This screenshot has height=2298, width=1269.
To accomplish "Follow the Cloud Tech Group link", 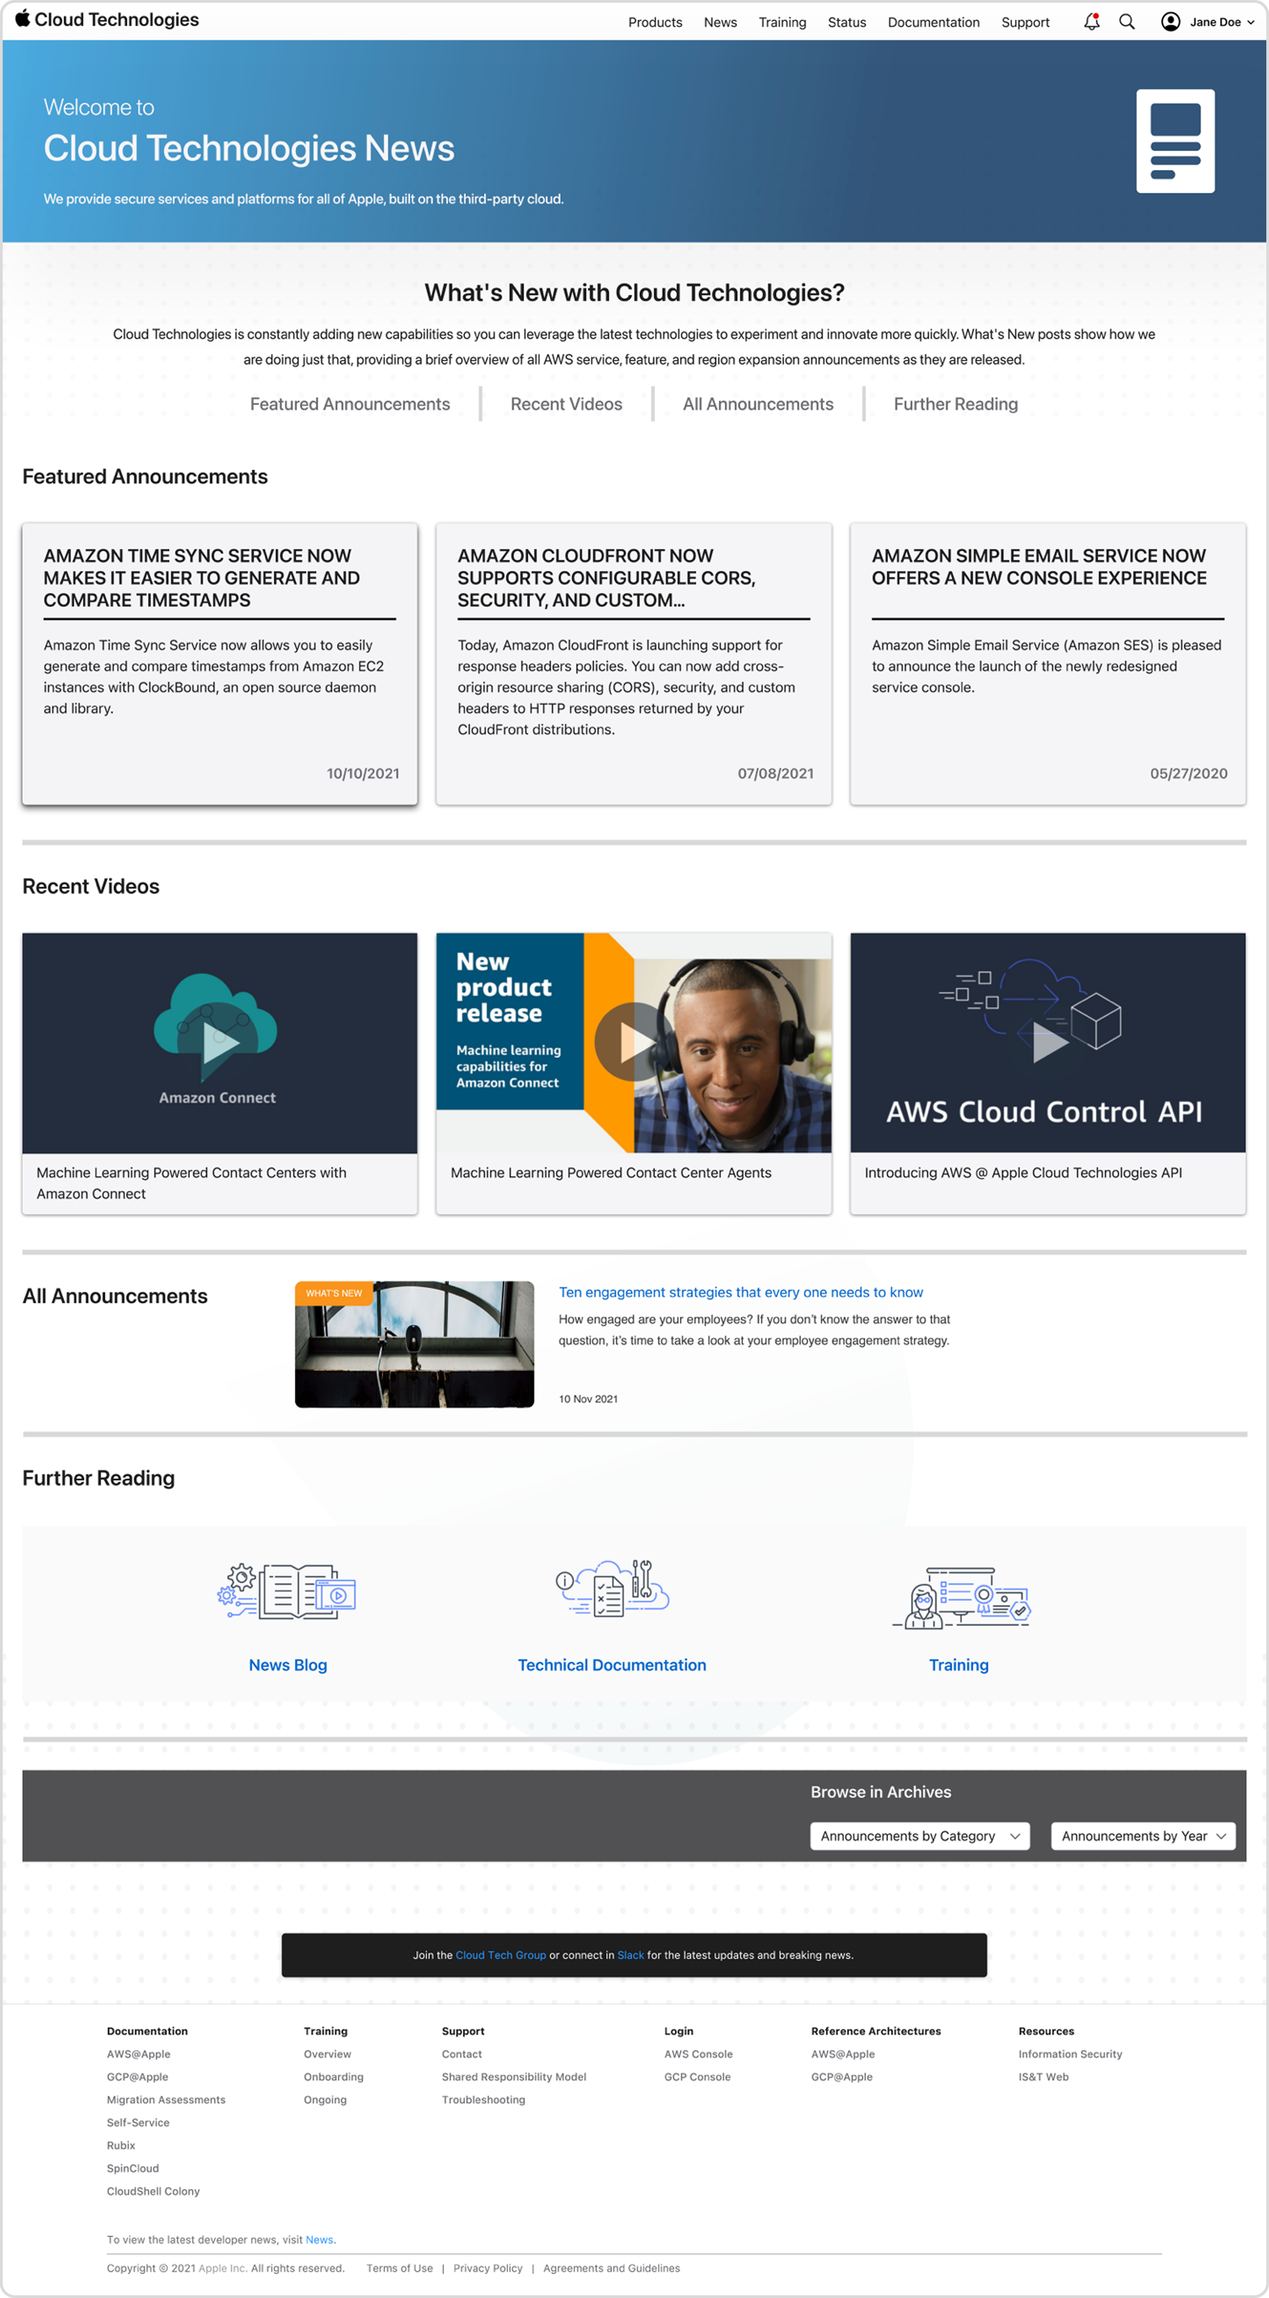I will (500, 1954).
